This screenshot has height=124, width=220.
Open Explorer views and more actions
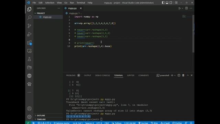[59, 8]
